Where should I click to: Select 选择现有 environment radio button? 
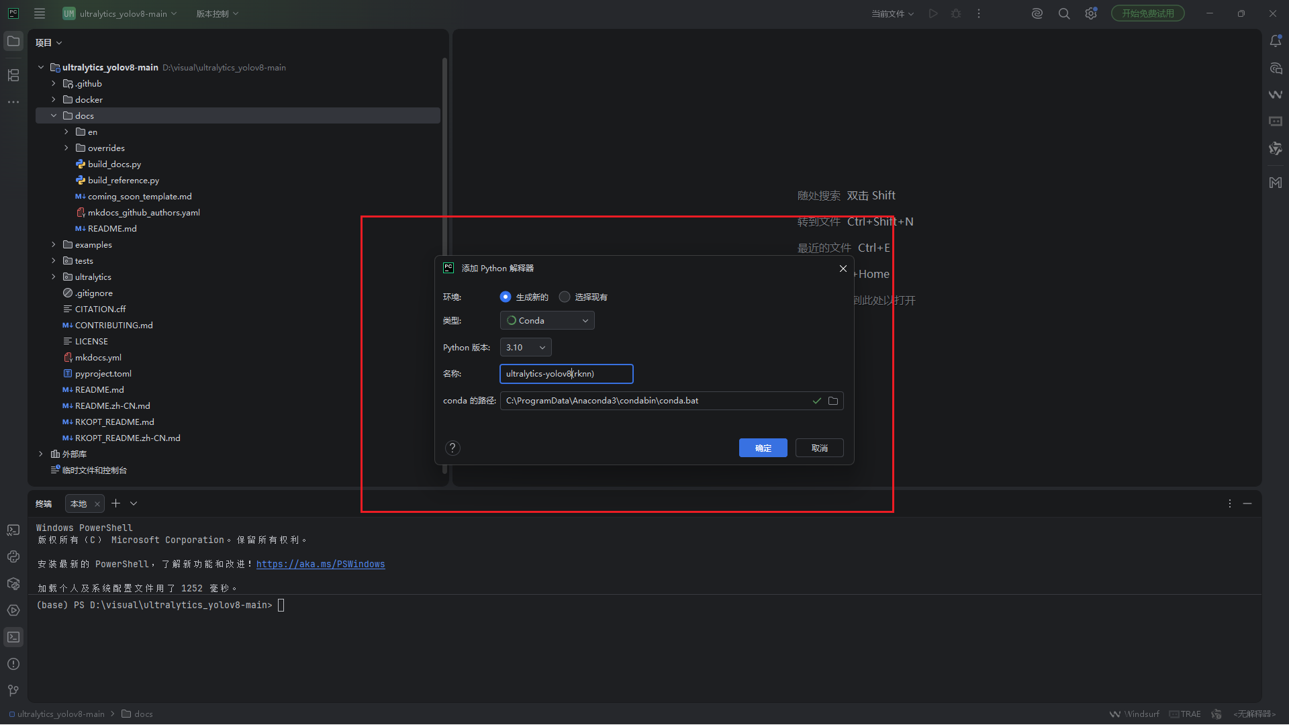[565, 297]
